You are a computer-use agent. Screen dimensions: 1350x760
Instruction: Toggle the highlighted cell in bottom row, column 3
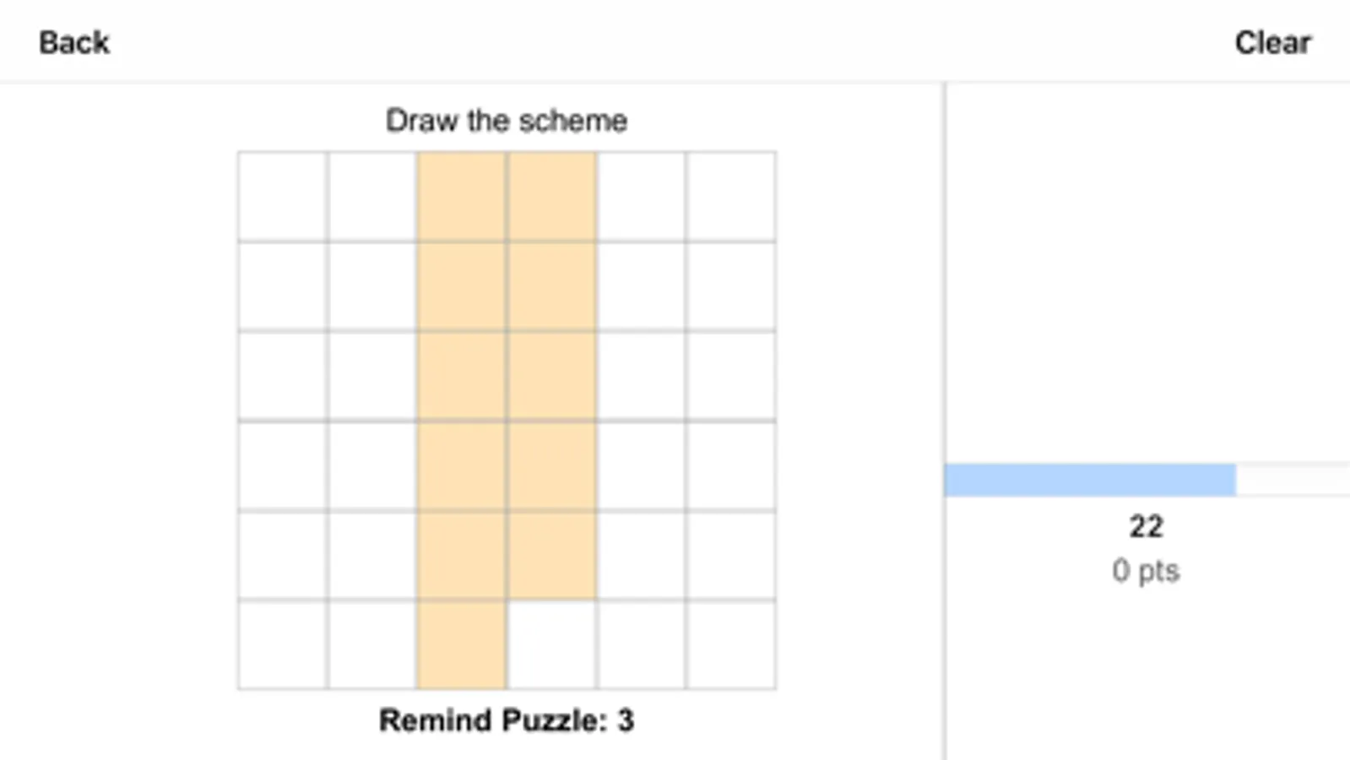click(462, 644)
